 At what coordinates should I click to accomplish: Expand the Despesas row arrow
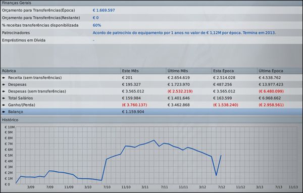click(4, 84)
